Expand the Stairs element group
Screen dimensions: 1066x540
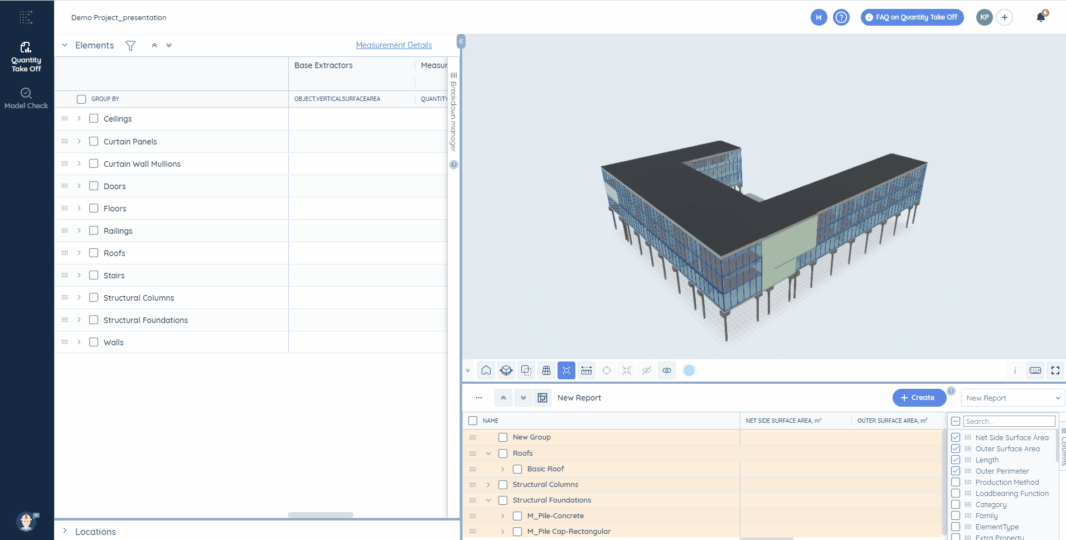tap(79, 275)
